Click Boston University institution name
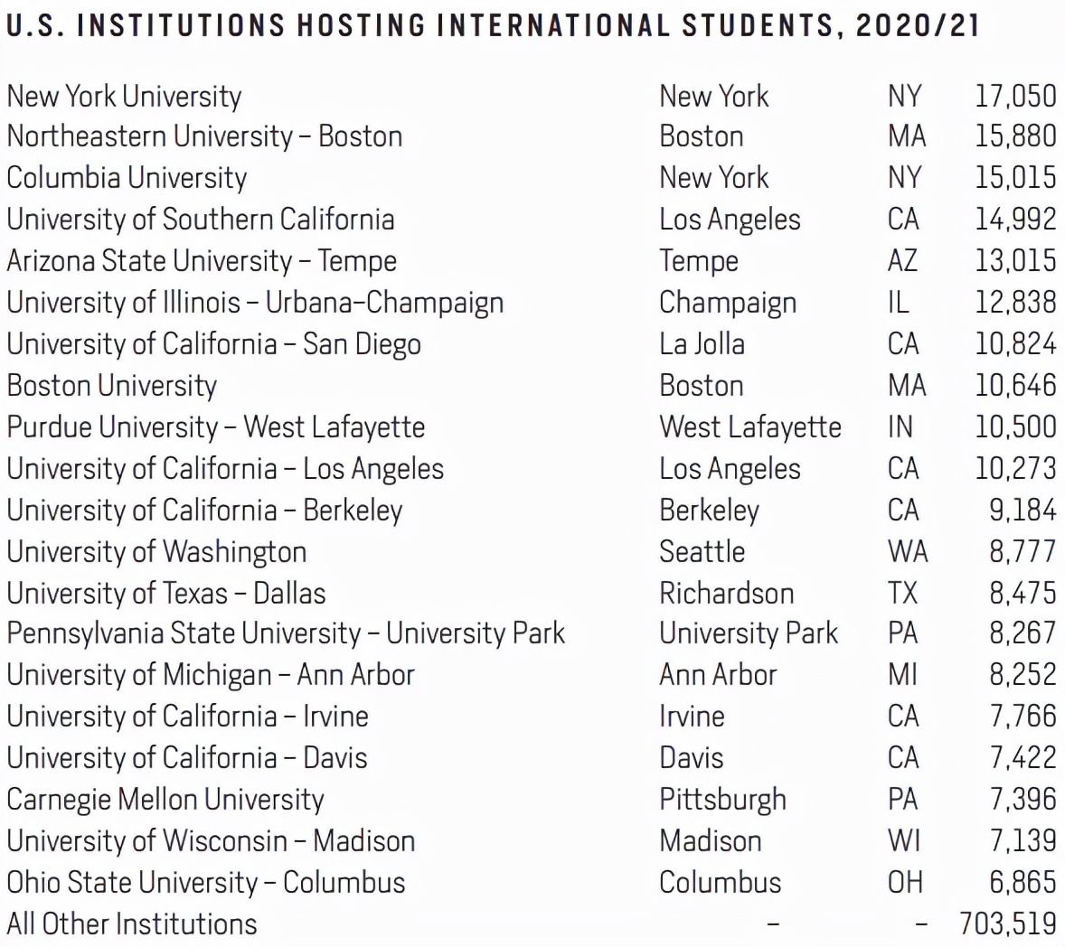 pos(112,386)
